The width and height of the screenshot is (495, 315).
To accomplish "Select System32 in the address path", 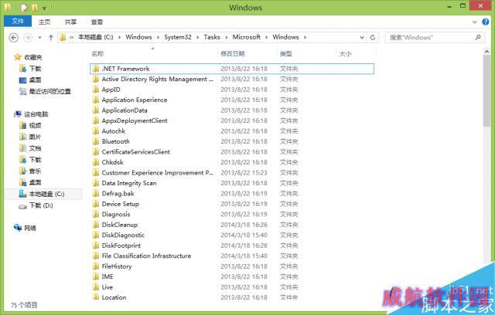I will (x=178, y=37).
